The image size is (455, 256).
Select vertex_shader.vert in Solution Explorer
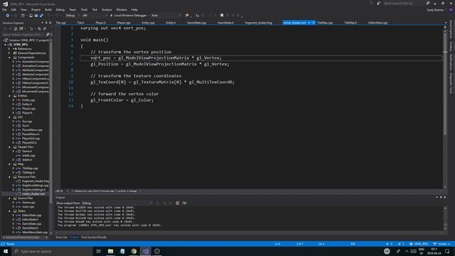tap(33, 194)
